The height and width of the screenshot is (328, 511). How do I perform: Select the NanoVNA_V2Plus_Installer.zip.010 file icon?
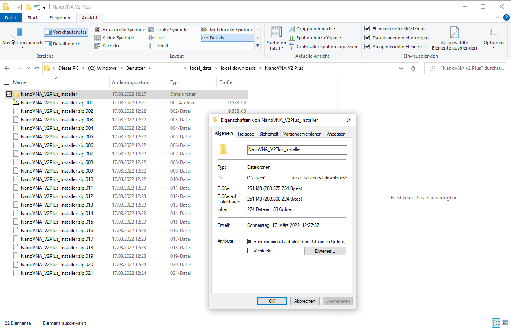pos(16,179)
